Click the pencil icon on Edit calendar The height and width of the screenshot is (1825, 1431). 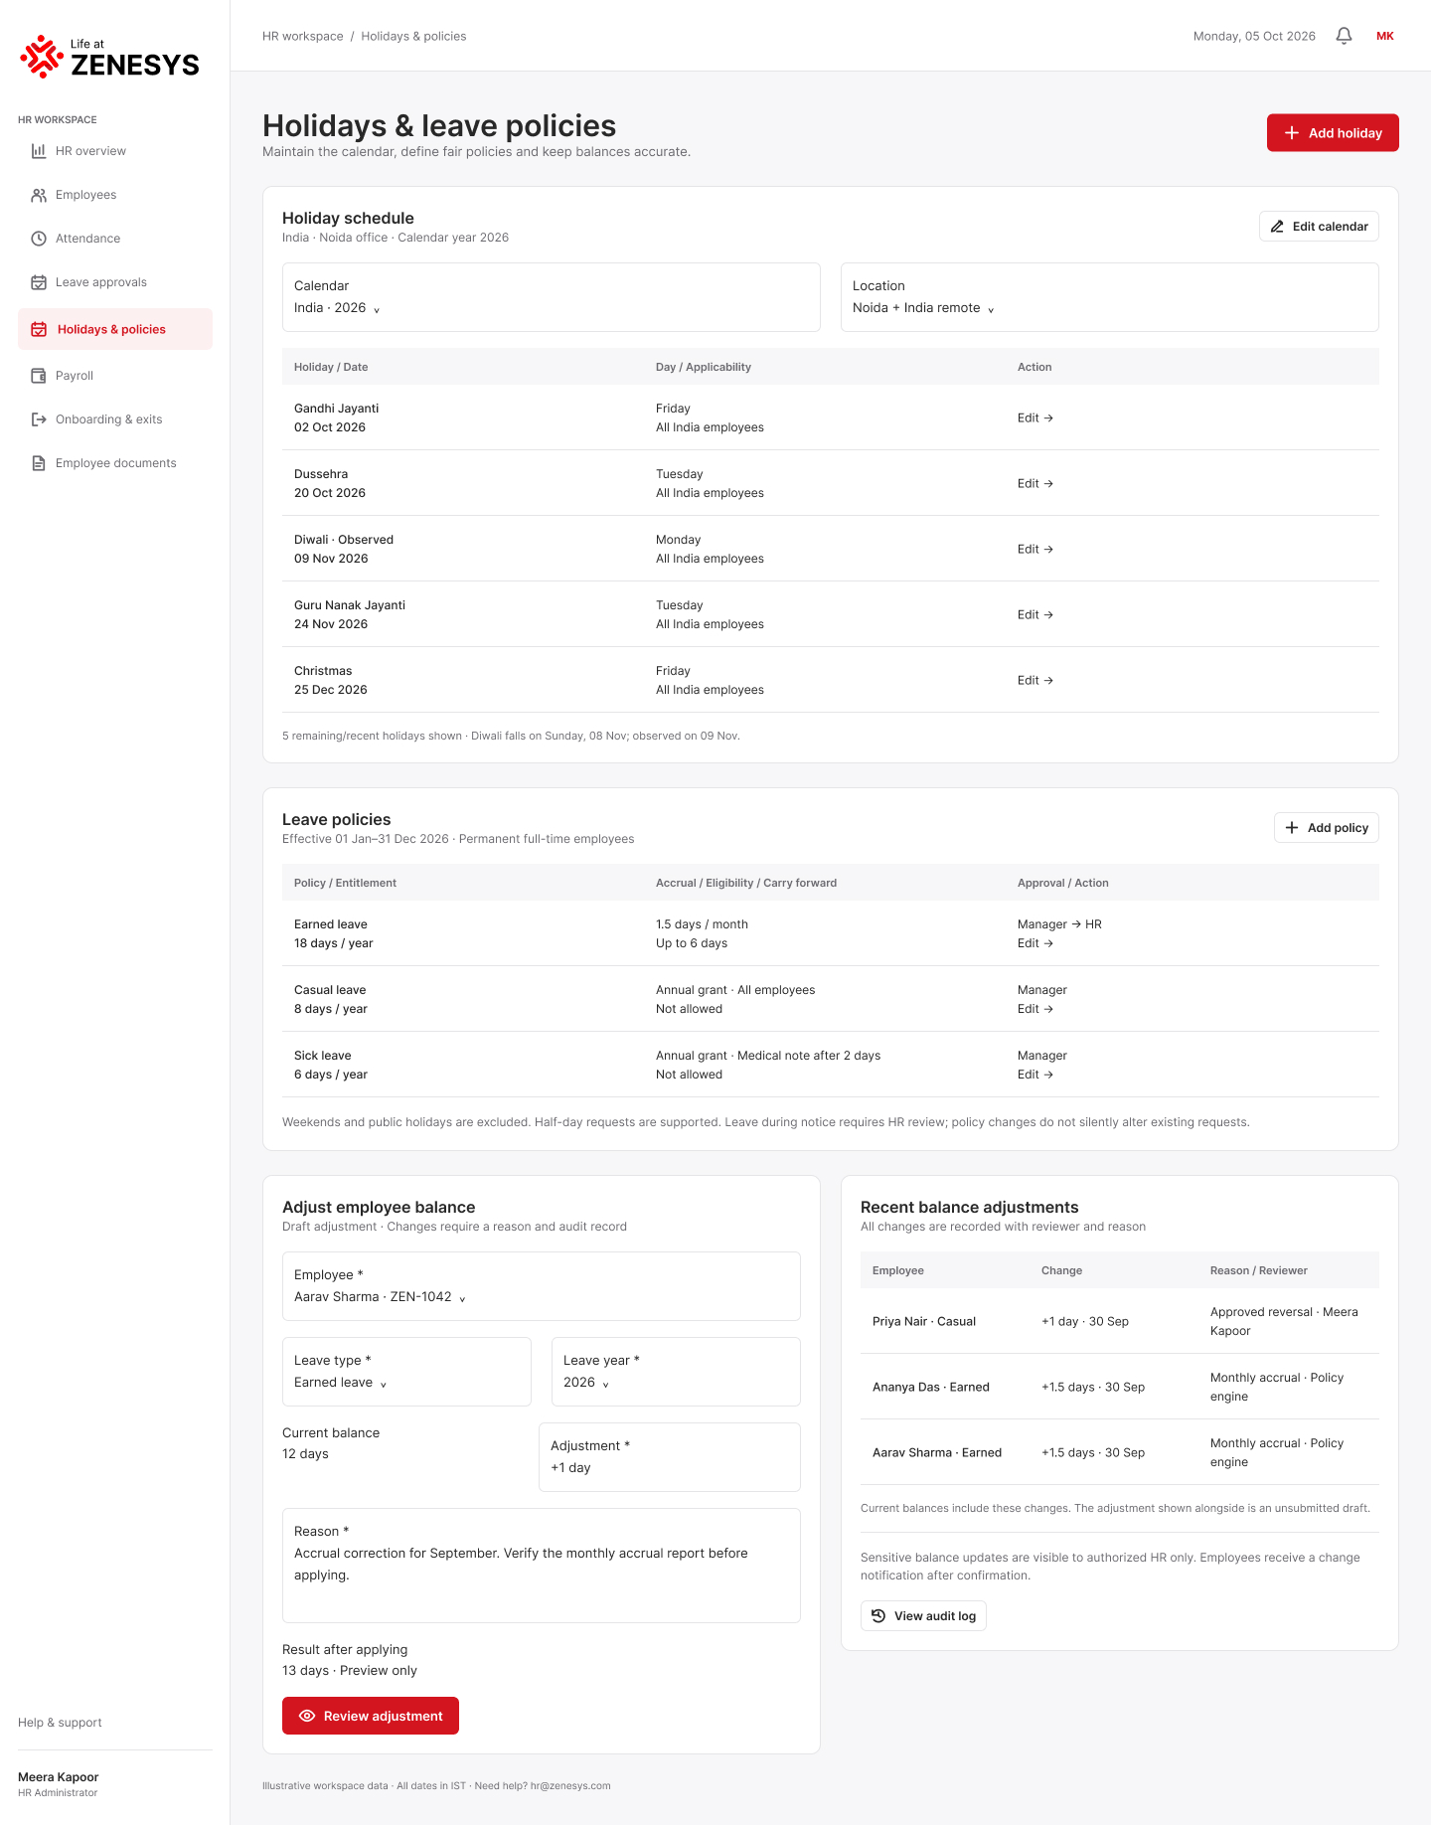1277,227
